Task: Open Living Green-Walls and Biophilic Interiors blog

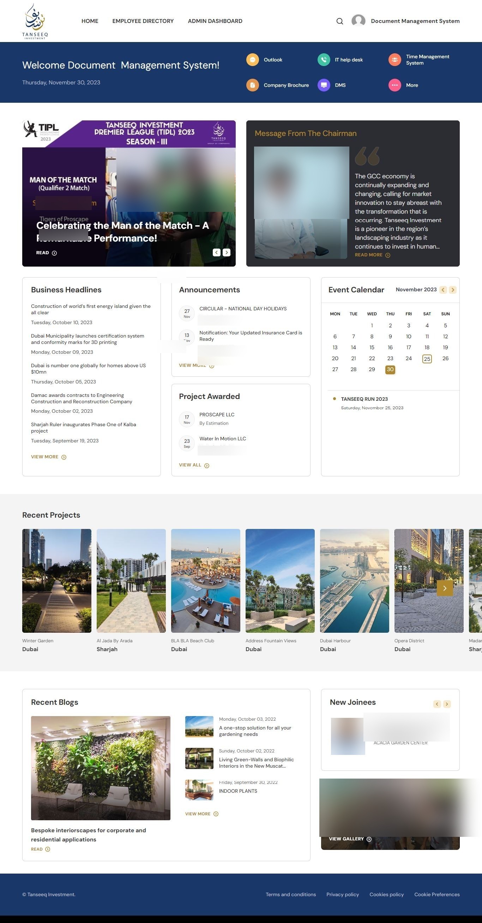Action: (x=257, y=763)
